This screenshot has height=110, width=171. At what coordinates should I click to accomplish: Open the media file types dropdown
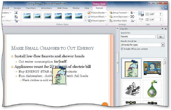163,45
